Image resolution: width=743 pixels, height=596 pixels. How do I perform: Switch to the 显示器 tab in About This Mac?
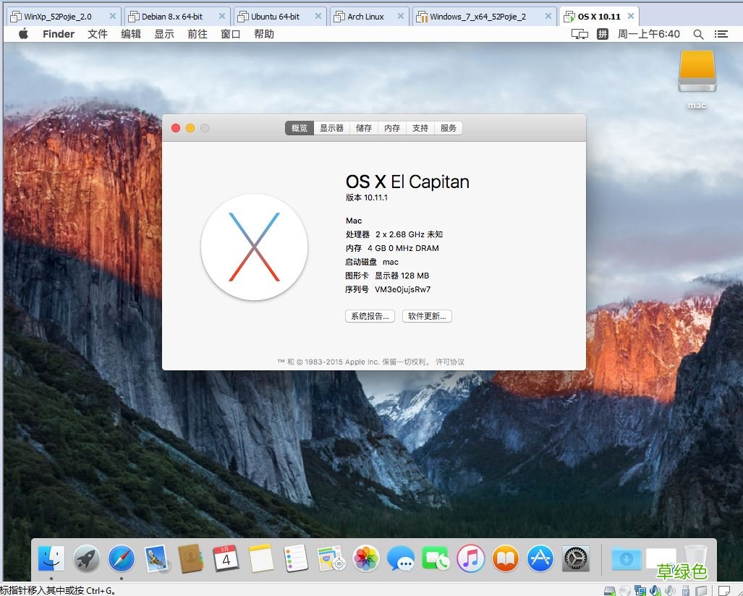pyautogui.click(x=331, y=127)
